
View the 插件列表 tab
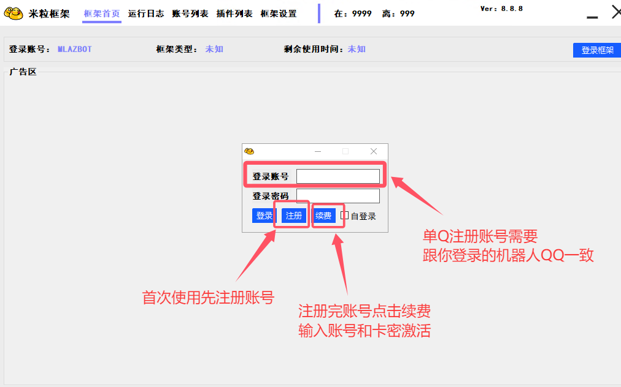tap(234, 13)
